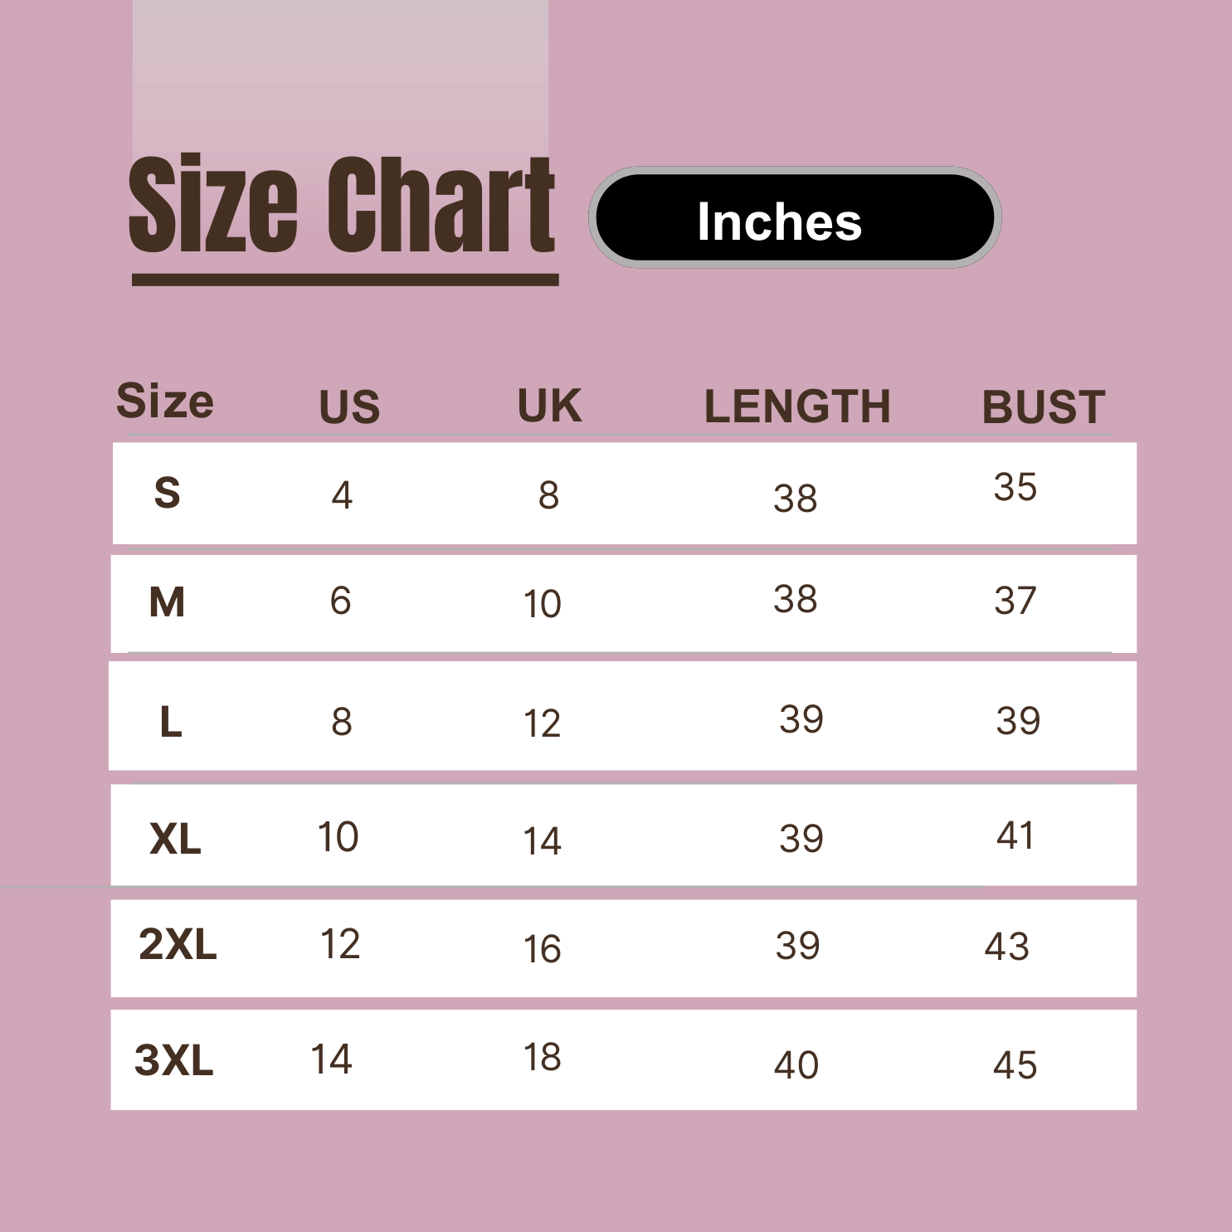Click bust value 45 in 3XL row
1232x1232 pixels.
point(1015,1065)
